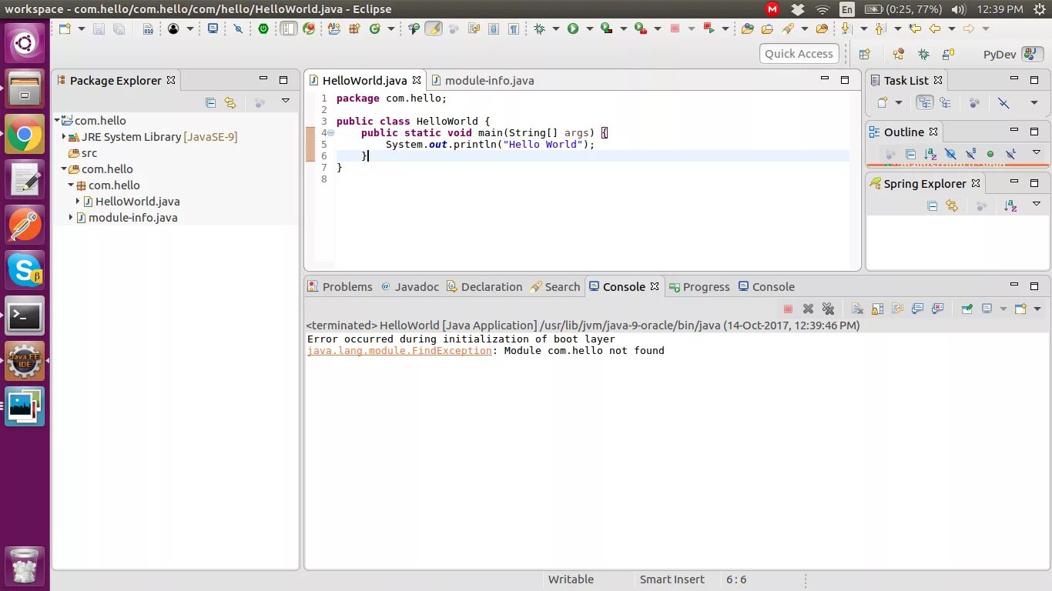Expand the HelloWorld.java tree node
The width and height of the screenshot is (1052, 591).
pos(78,202)
